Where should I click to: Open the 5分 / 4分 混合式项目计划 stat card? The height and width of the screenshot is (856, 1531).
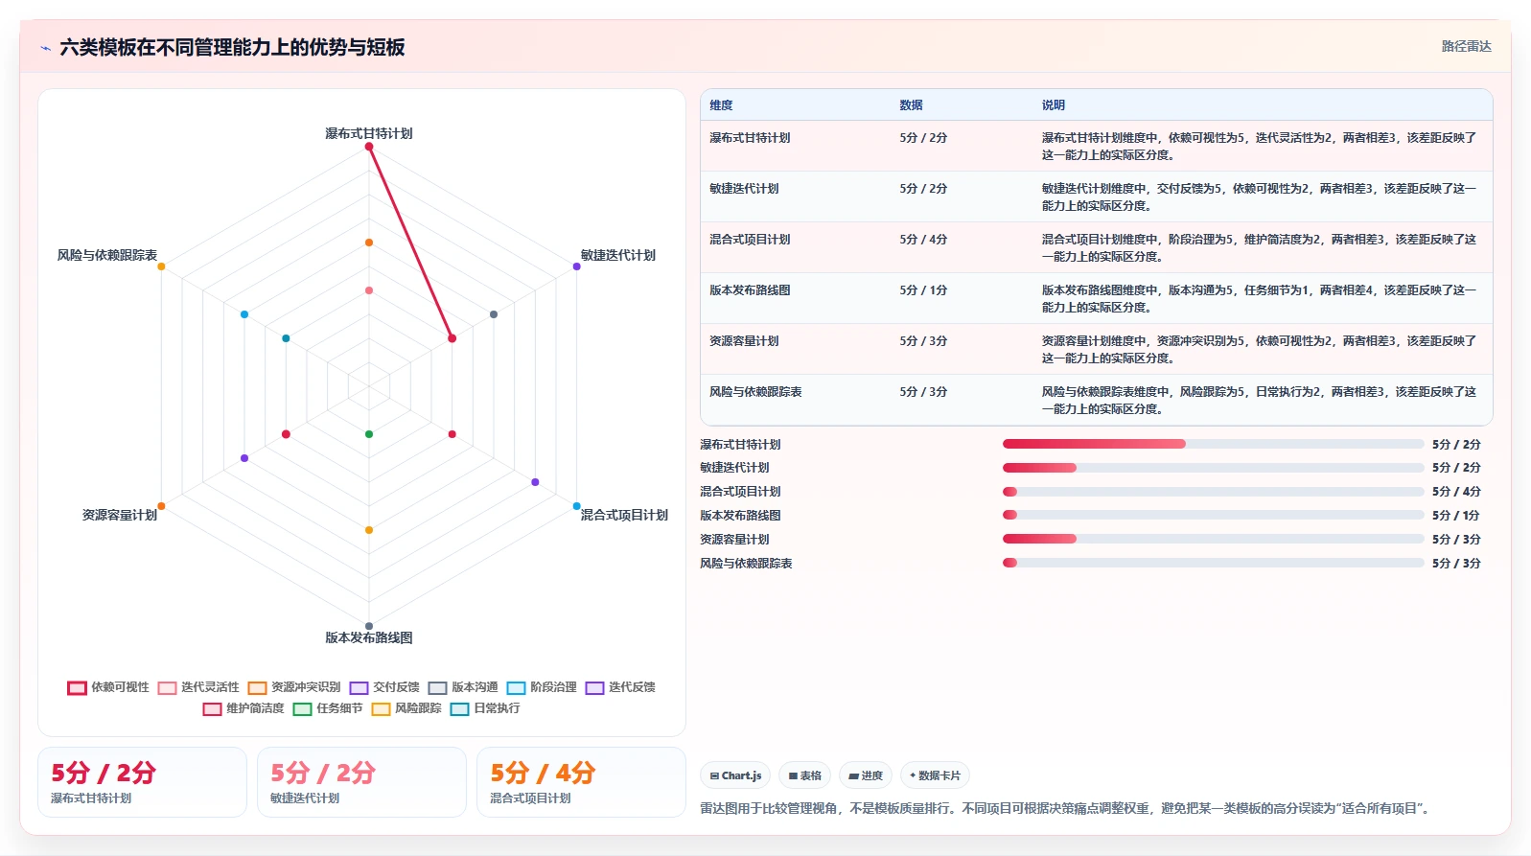pos(581,782)
